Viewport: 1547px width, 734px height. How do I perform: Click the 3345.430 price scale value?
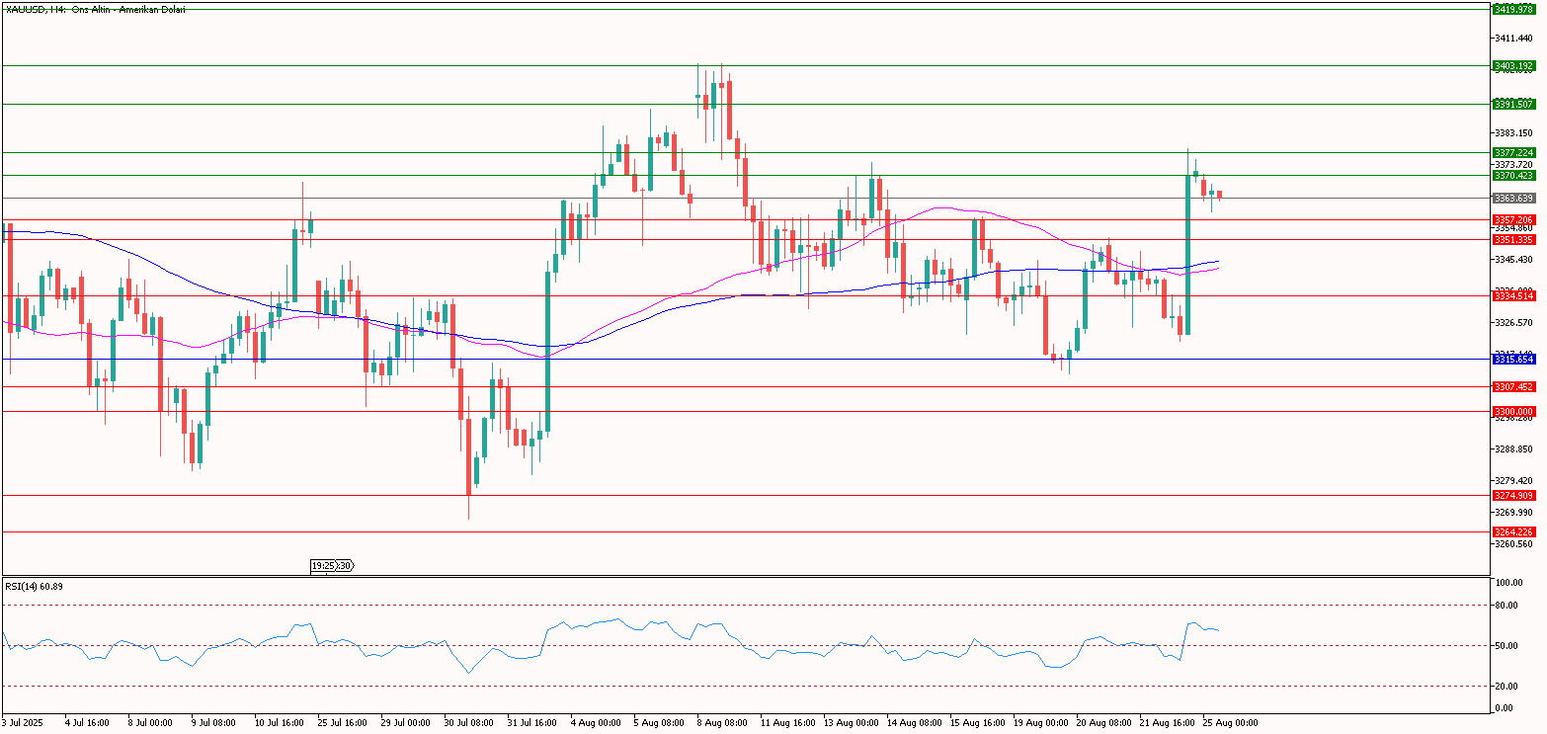coord(1514,259)
